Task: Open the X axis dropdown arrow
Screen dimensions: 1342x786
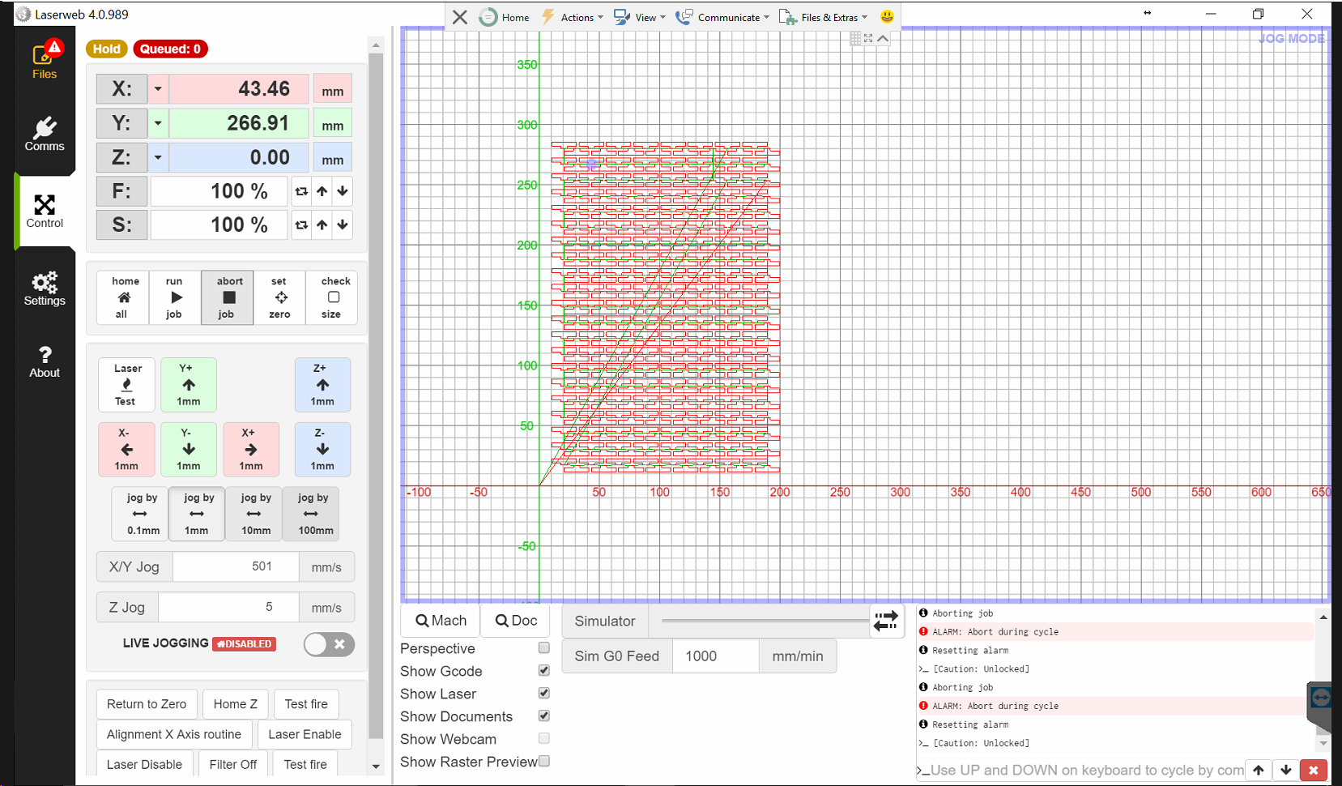Action: (158, 89)
